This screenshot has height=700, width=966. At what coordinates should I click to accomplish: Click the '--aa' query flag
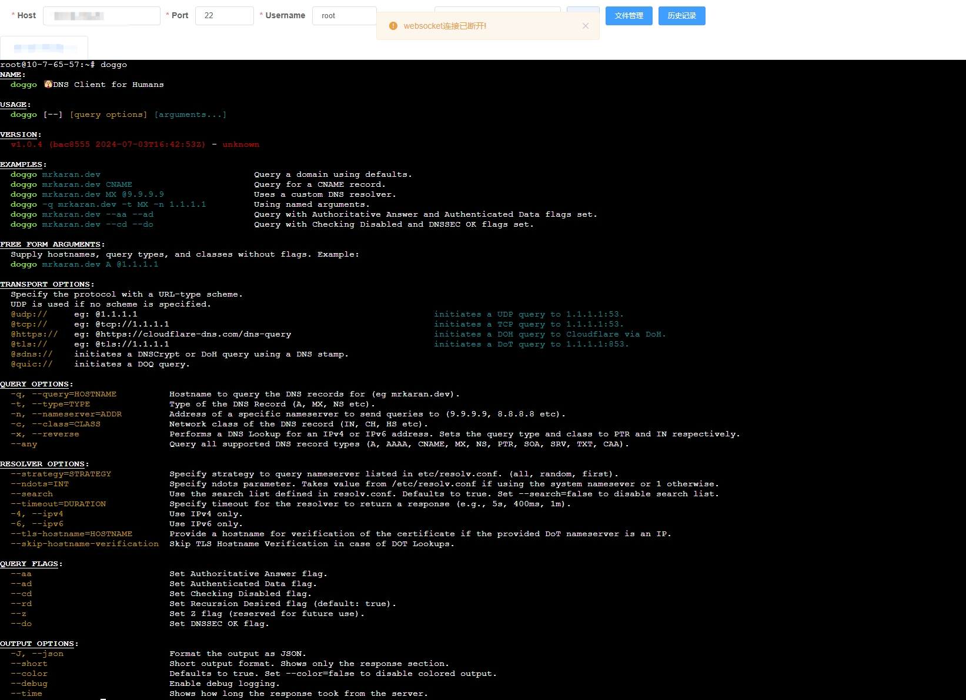[x=21, y=574]
